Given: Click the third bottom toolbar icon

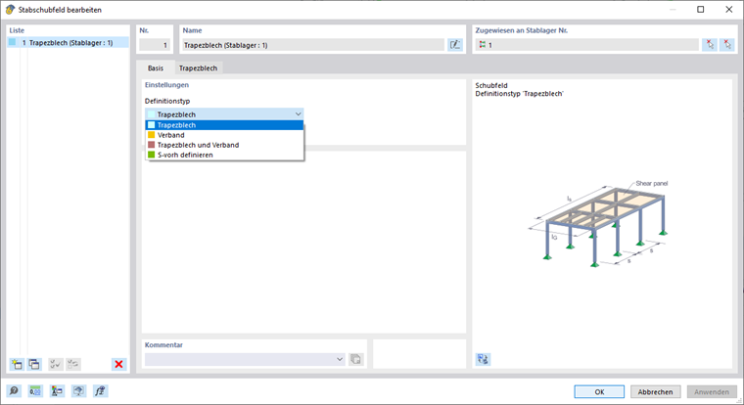Looking at the screenshot, I should pyautogui.click(x=57, y=390).
